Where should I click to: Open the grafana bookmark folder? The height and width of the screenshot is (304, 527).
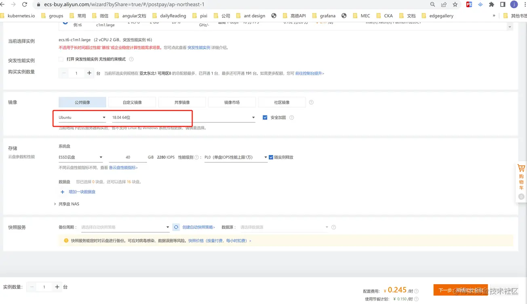point(324,16)
